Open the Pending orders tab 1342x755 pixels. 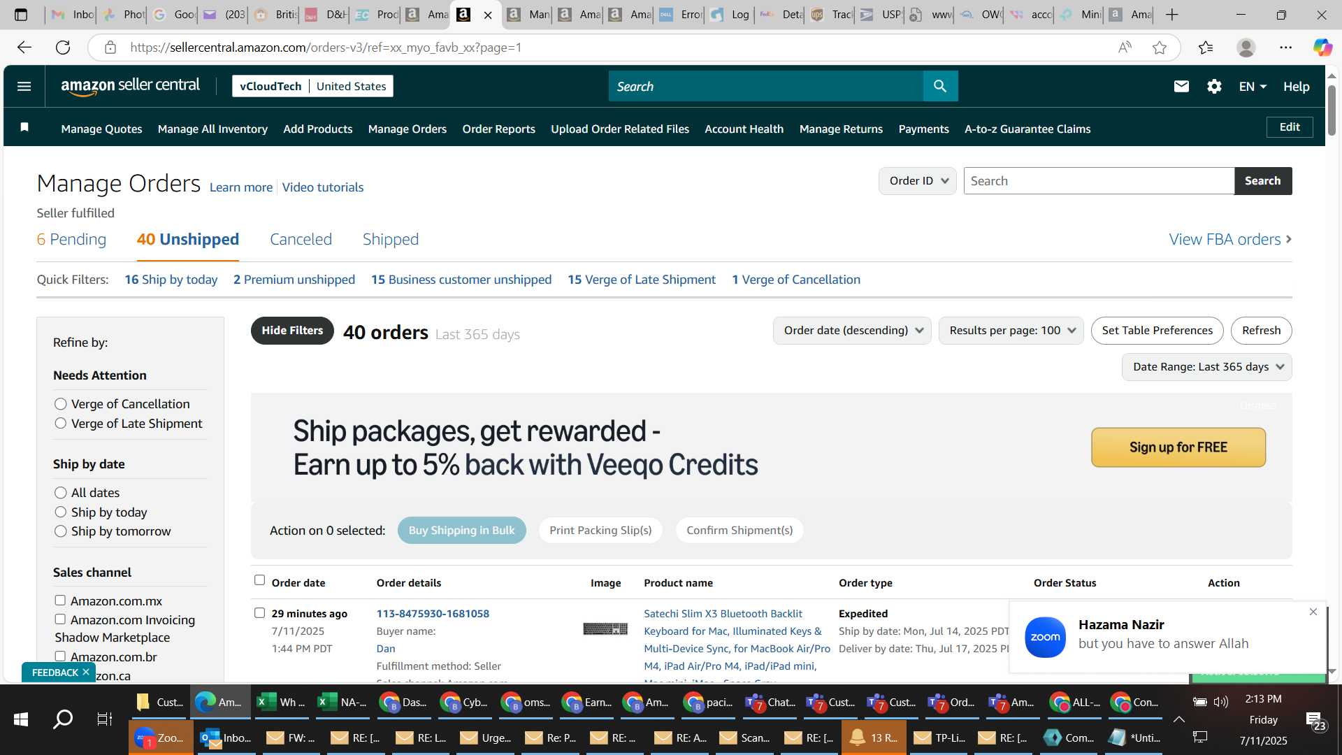tap(71, 239)
